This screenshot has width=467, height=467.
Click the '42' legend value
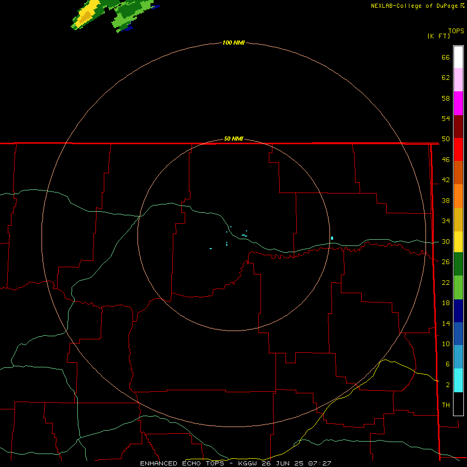pos(446,180)
